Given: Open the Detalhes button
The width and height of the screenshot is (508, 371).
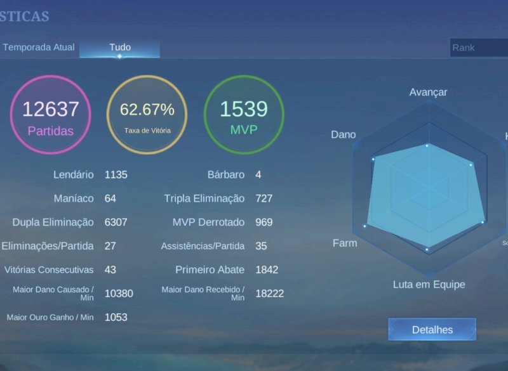Looking at the screenshot, I should [432, 330].
